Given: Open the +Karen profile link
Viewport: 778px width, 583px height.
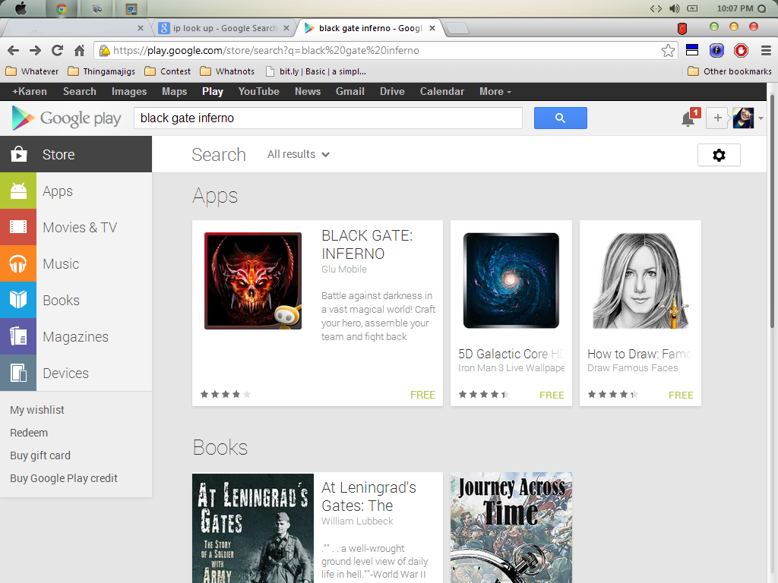Looking at the screenshot, I should [30, 91].
